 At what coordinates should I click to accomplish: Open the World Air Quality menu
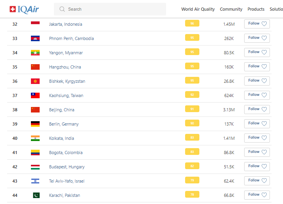pos(198,9)
